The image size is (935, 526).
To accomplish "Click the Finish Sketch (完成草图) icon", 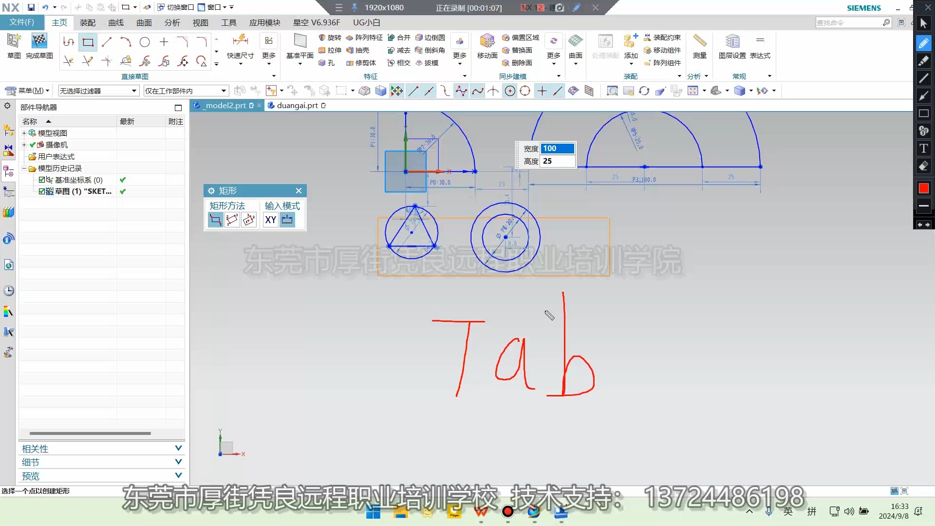I will 39,41.
